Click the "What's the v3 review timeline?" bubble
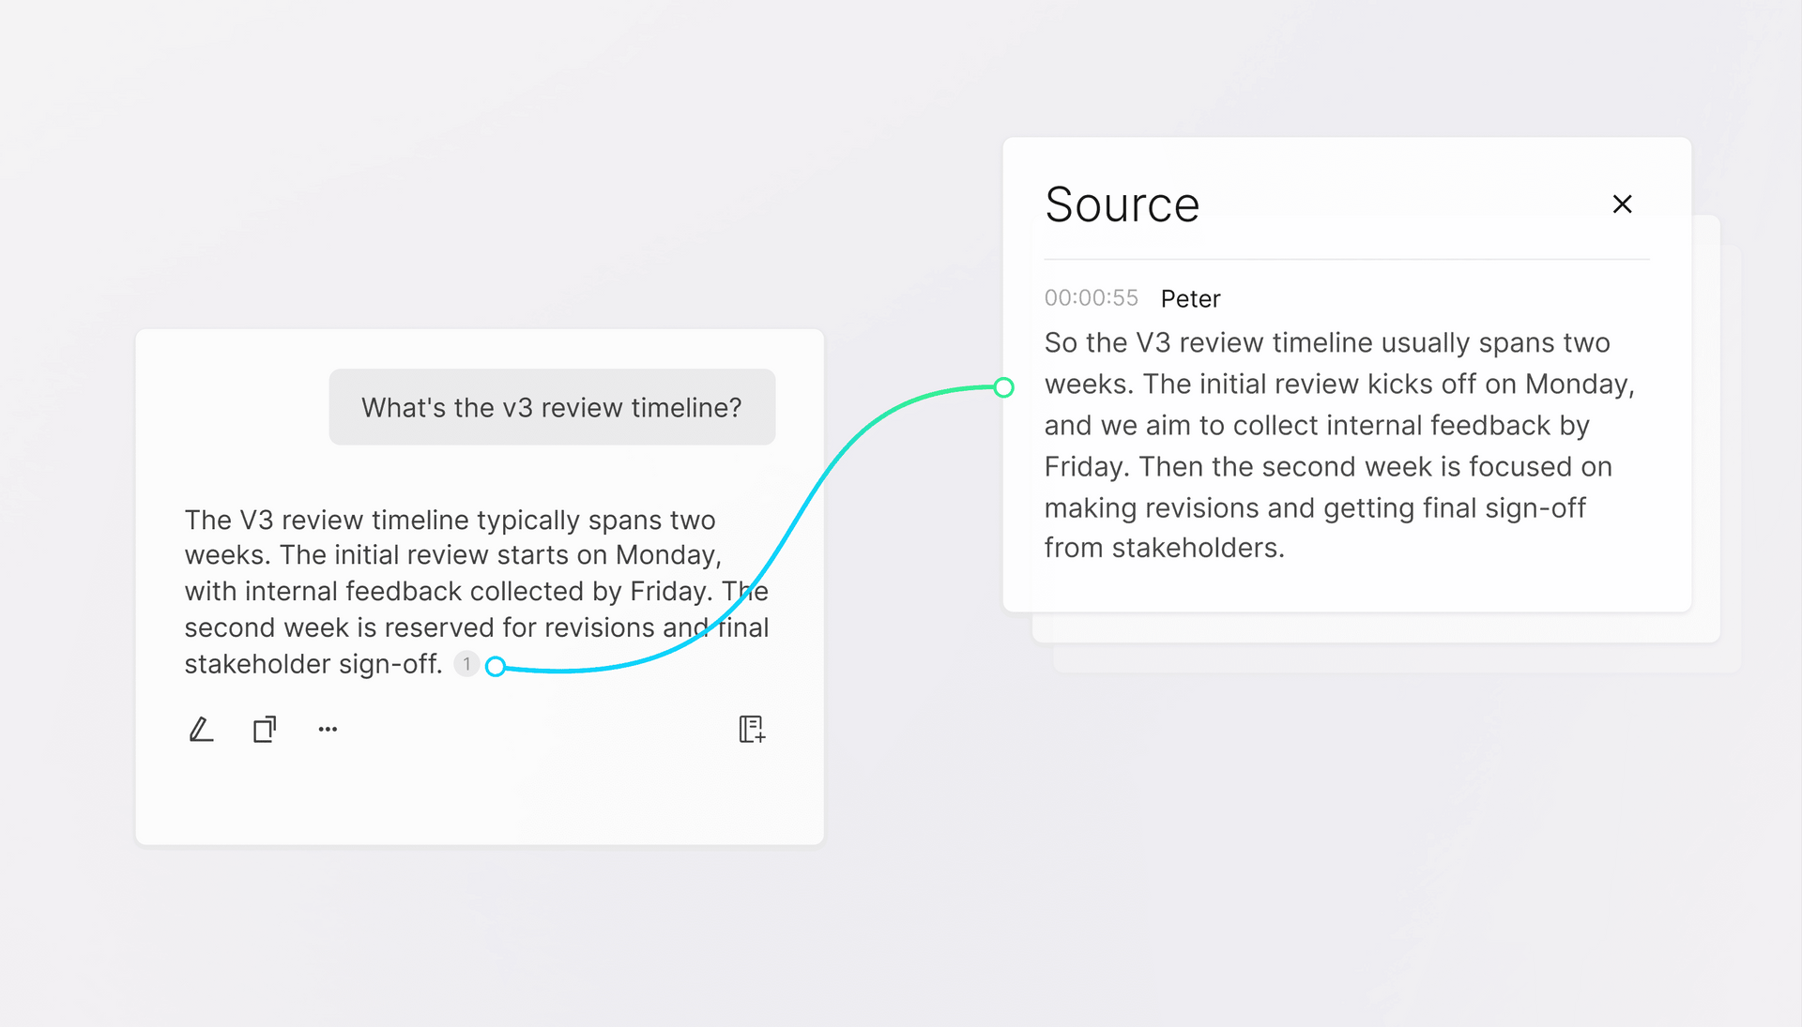Viewport: 1802px width, 1027px height. tap(552, 407)
